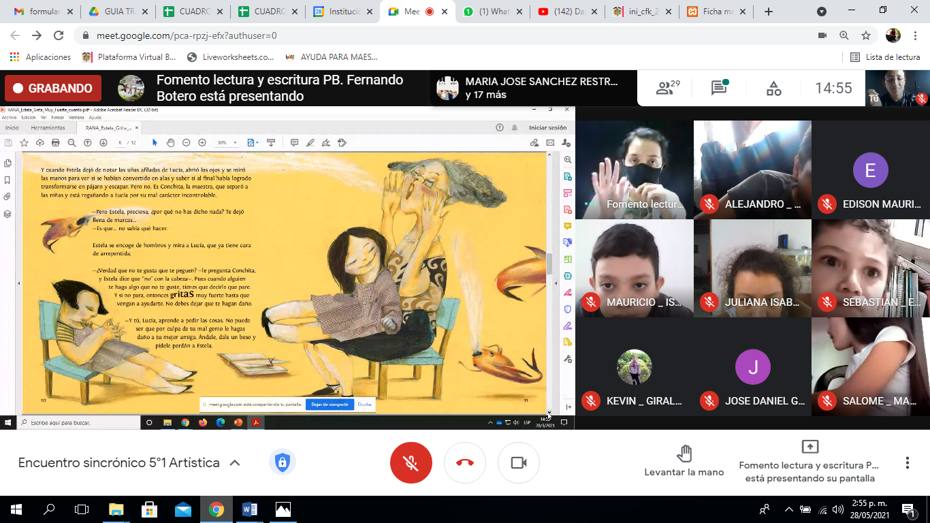Open the Meet chat panel

[x=720, y=88]
